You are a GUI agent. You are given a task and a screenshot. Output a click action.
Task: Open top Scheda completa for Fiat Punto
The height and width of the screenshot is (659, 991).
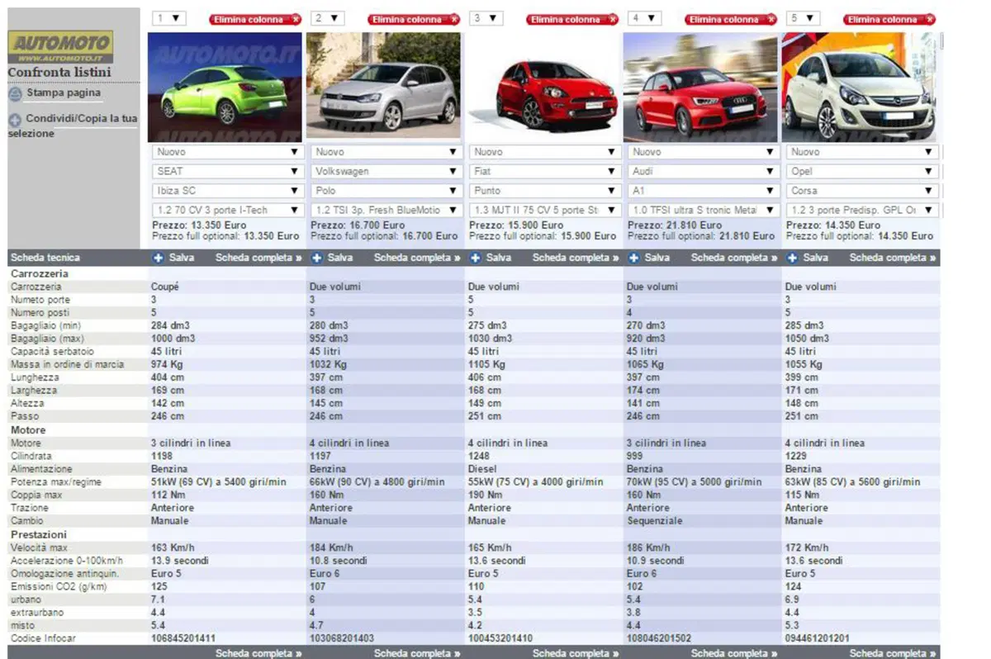(576, 258)
